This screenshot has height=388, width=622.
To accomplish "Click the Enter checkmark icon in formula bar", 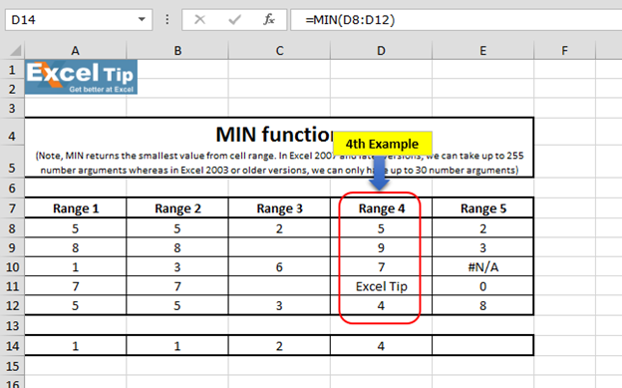I will point(235,20).
